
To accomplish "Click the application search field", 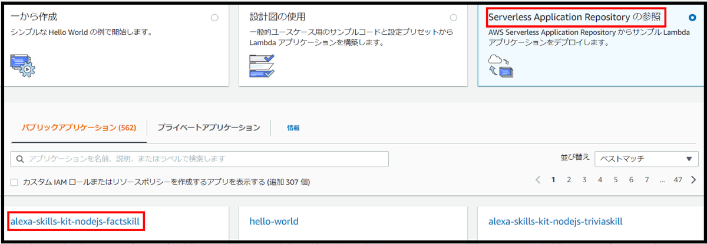I will coord(200,159).
